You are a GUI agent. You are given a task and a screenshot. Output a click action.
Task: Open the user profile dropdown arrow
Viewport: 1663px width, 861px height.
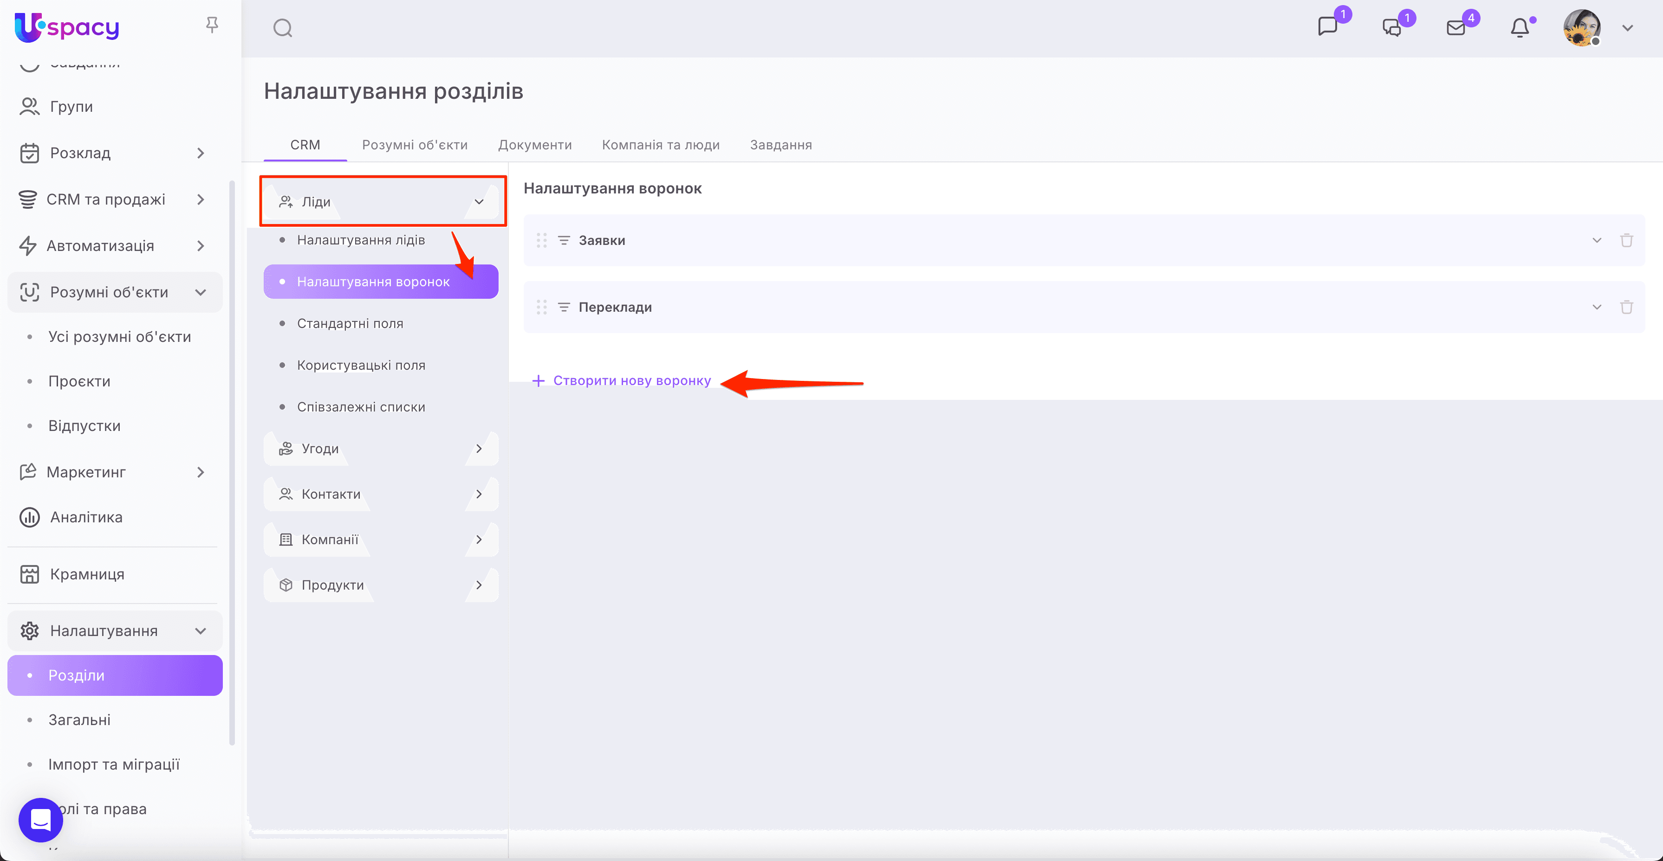[x=1628, y=28]
